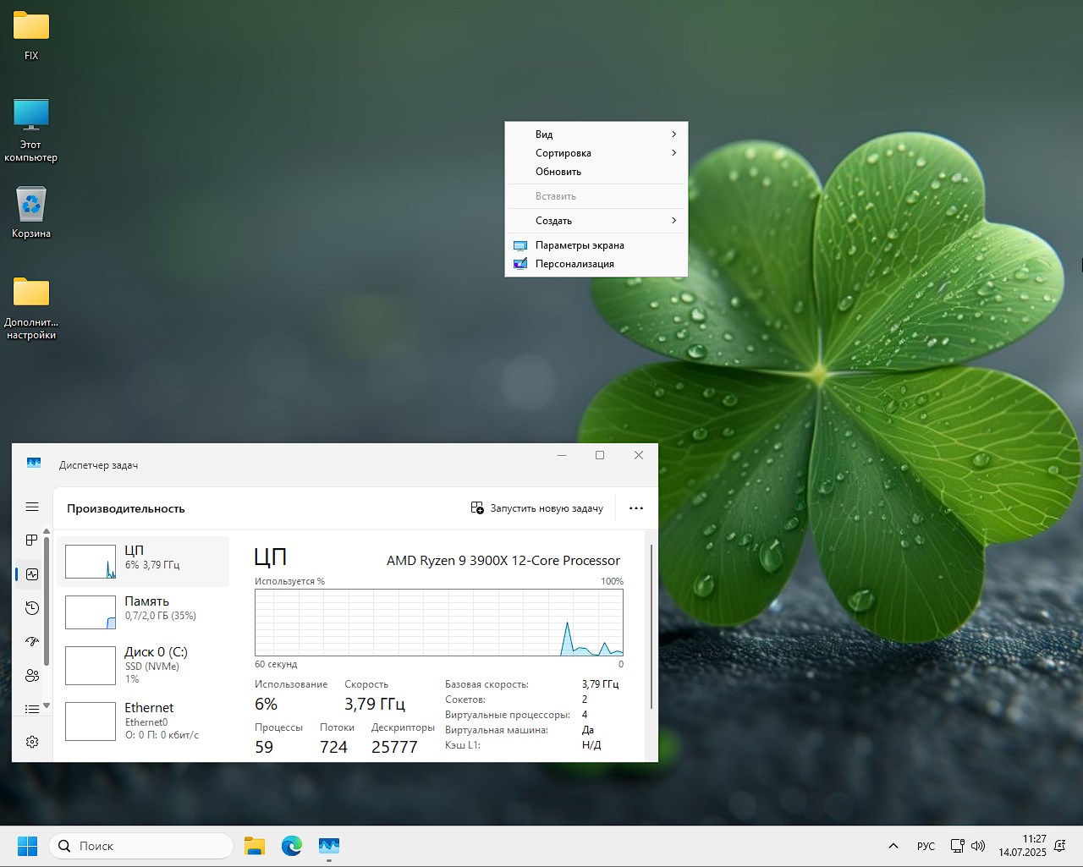1083x867 pixels.
Task: Select the Память item in performance list
Action: tap(143, 612)
